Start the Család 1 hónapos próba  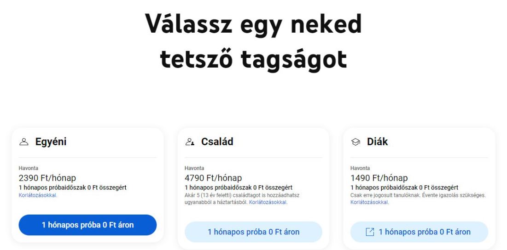(x=253, y=232)
